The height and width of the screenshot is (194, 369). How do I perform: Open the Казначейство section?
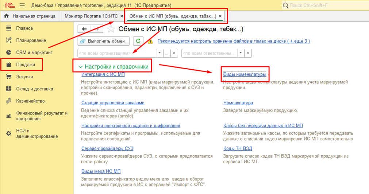coord(30,101)
